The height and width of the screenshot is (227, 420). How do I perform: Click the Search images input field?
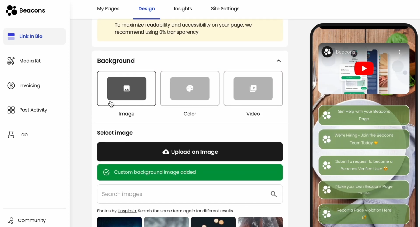[x=184, y=194]
